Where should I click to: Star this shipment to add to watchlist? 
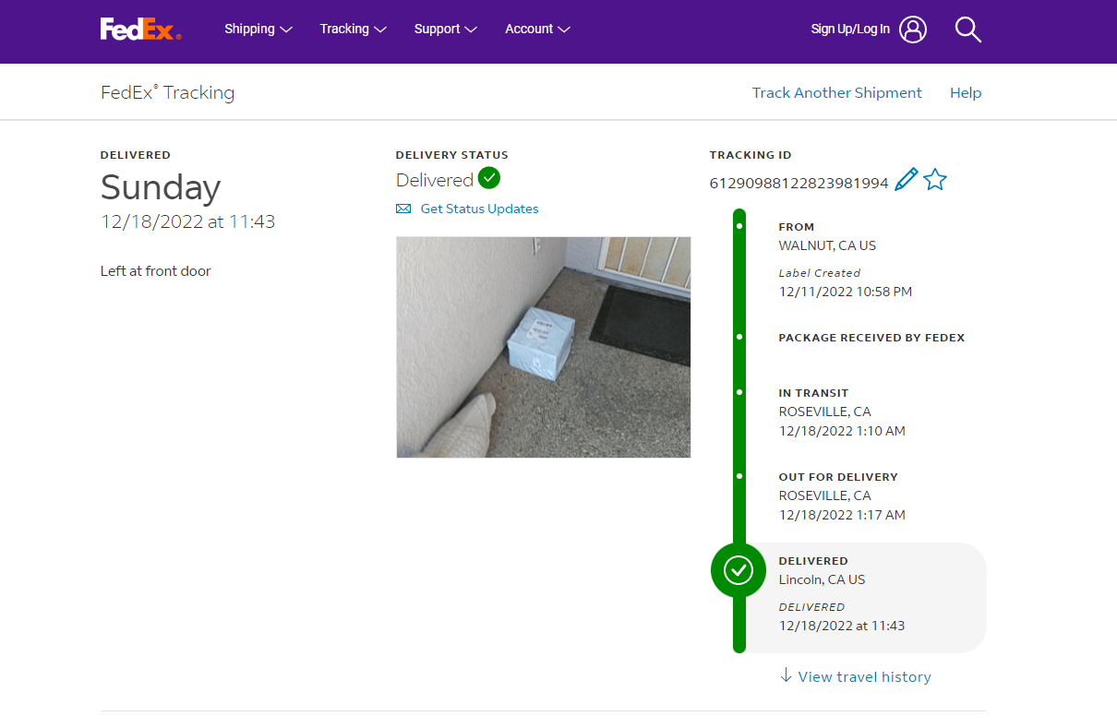click(935, 179)
